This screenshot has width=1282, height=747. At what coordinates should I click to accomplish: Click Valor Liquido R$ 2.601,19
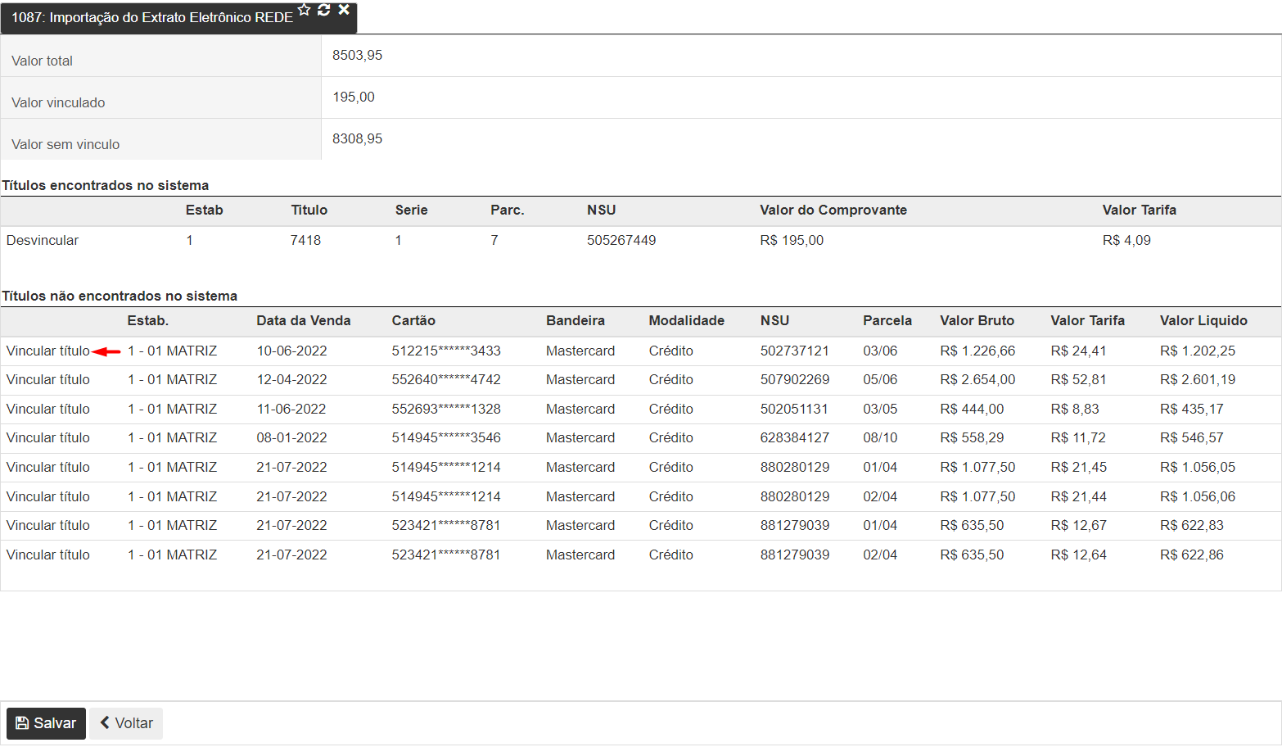pos(1198,379)
